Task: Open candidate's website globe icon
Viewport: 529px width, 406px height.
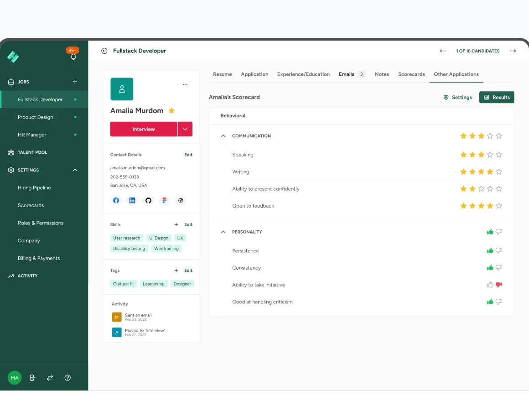Action: click(181, 200)
